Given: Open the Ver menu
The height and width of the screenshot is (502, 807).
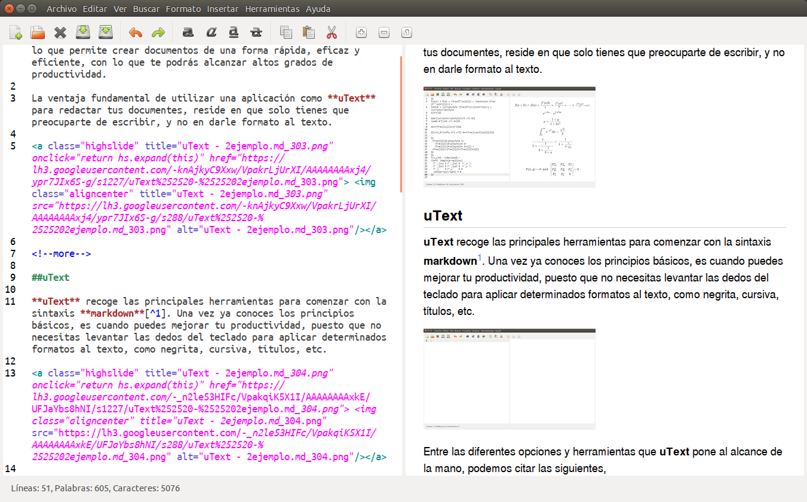Looking at the screenshot, I should pyautogui.click(x=120, y=9).
